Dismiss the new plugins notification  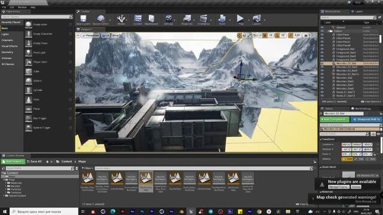(356, 187)
